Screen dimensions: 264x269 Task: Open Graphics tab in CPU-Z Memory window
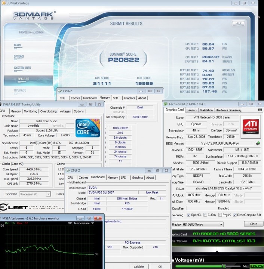click(x=129, y=98)
